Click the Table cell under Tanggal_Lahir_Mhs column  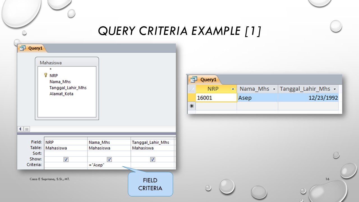pos(153,148)
